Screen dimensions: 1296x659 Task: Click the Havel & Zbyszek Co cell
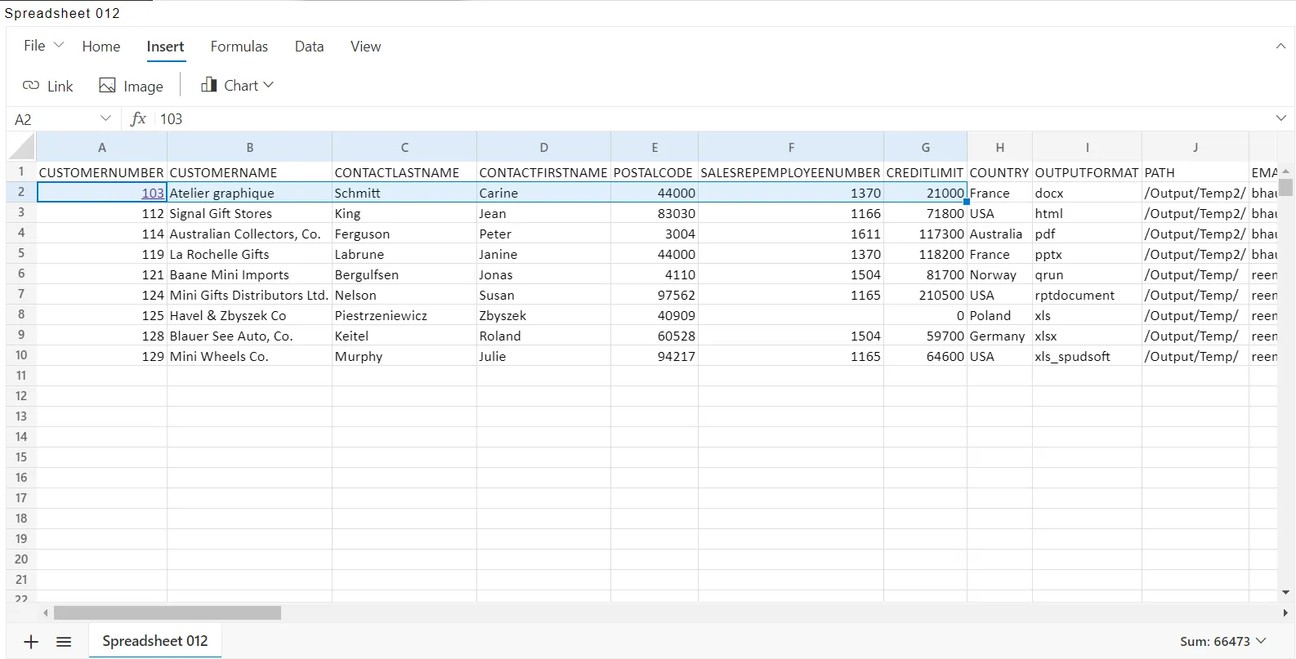click(x=249, y=315)
